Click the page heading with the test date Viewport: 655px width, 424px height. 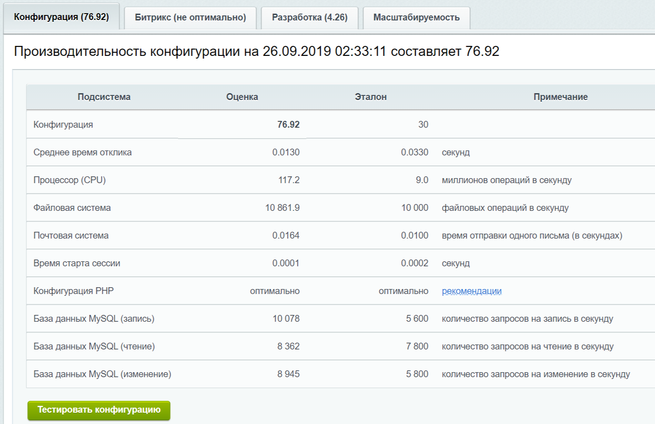point(257,51)
